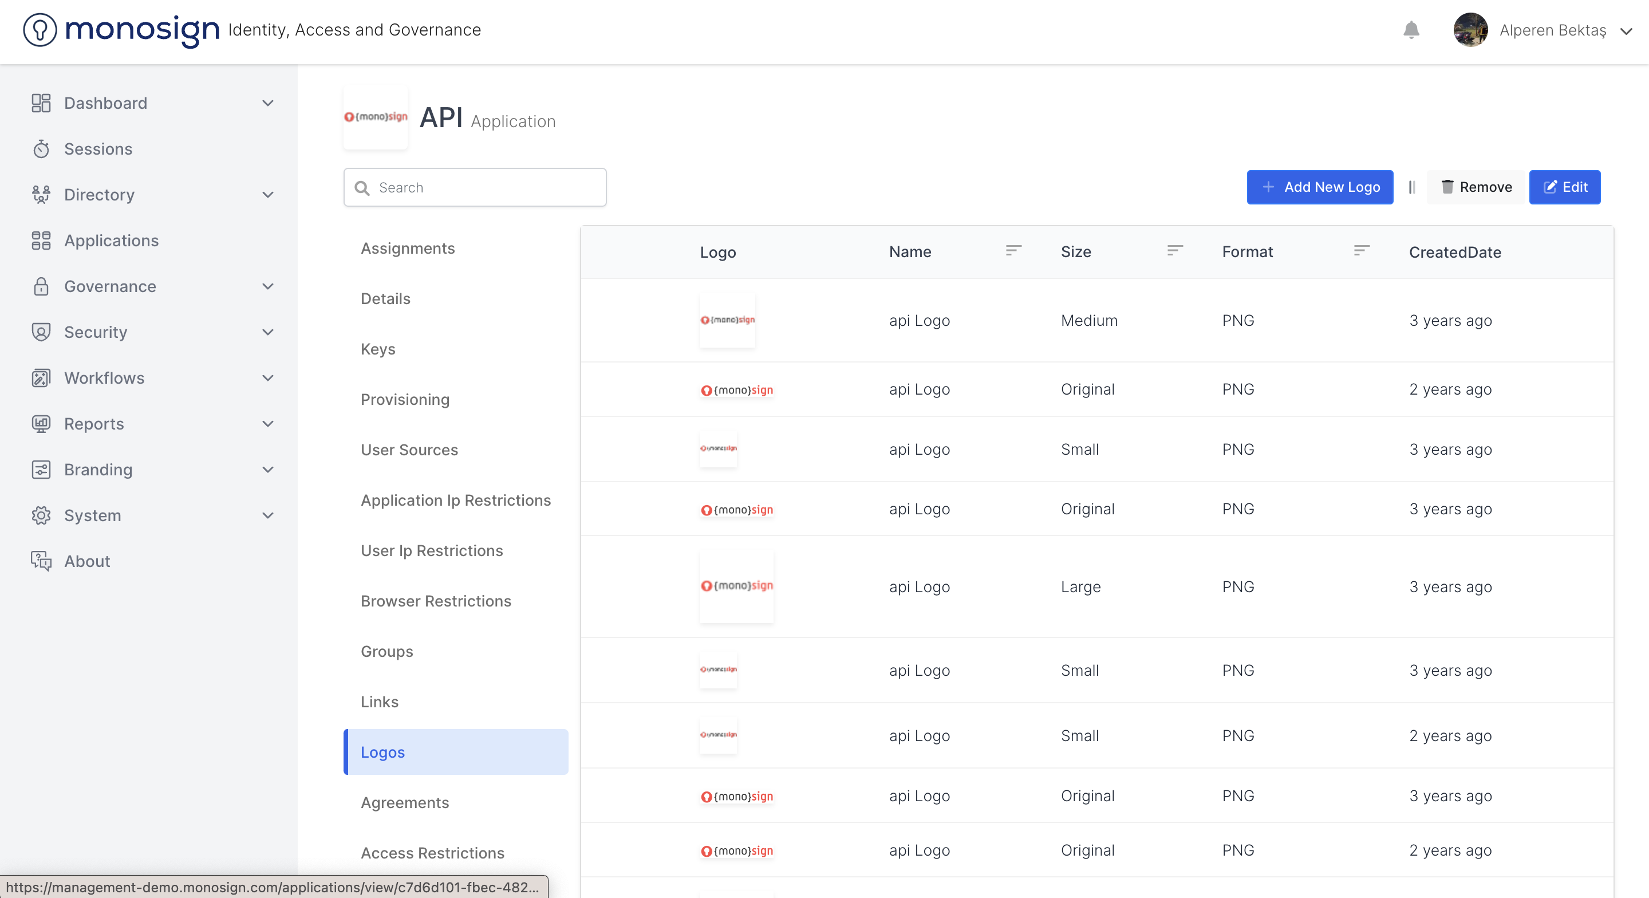Image resolution: width=1649 pixels, height=898 pixels.
Task: Select the Large api Logo thumbnail
Action: [736, 586]
